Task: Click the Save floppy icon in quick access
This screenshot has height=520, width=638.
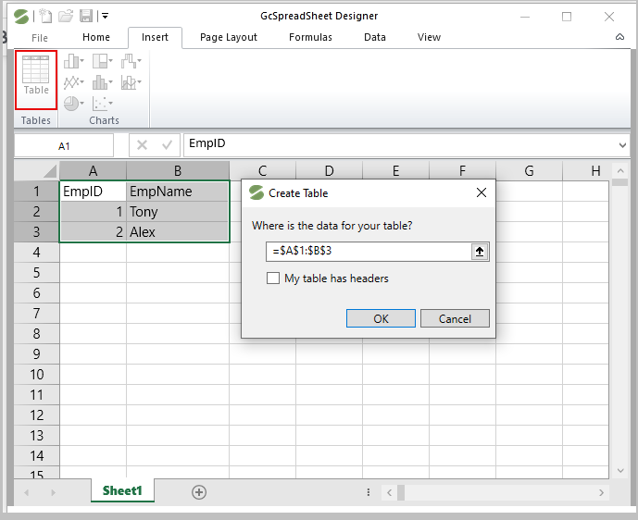Action: (86, 17)
